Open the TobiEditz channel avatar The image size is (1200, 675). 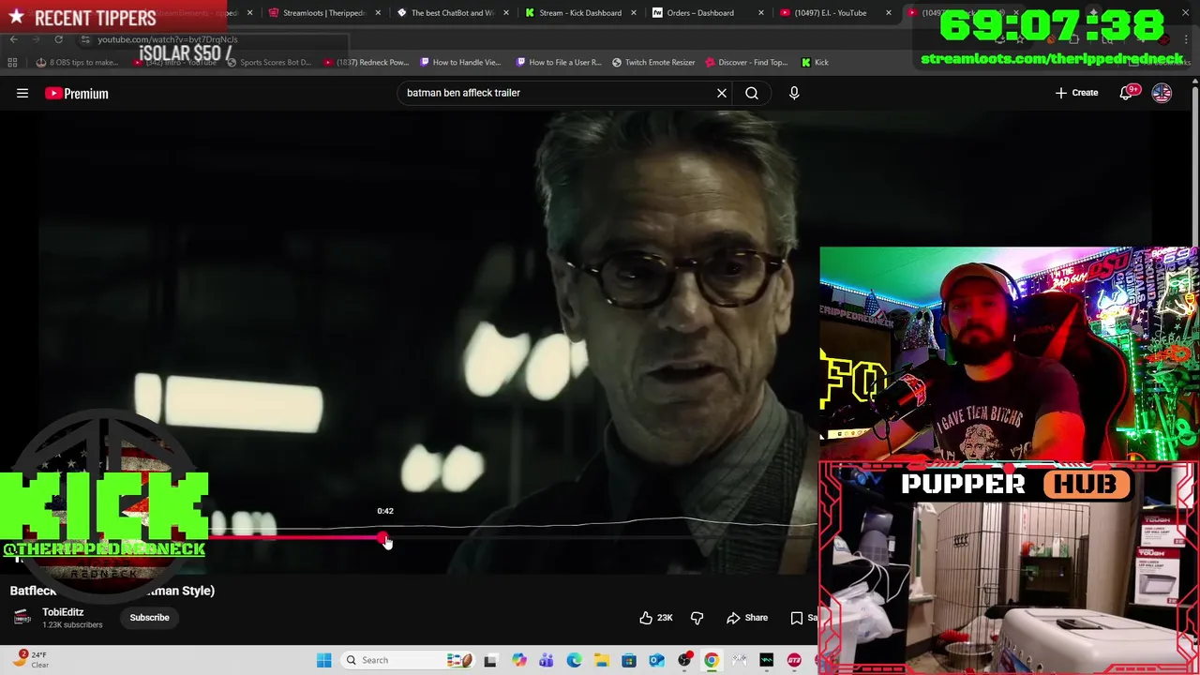(22, 618)
